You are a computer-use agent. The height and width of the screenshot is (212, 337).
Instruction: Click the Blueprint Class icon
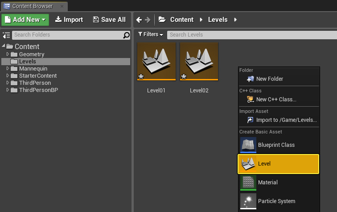click(x=248, y=145)
